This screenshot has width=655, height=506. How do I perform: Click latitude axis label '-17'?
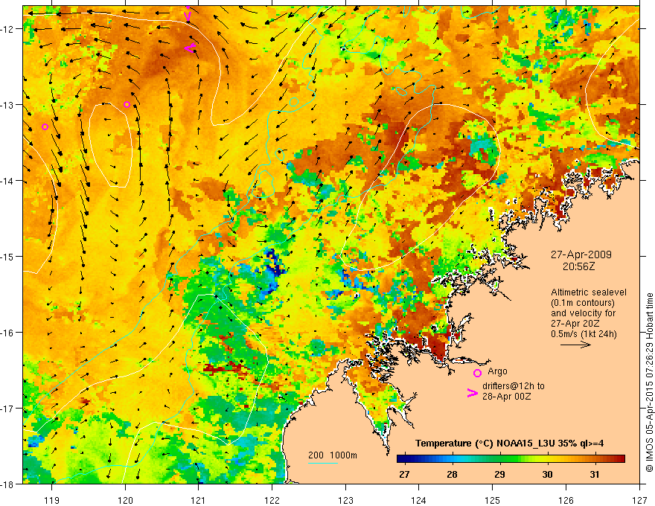7,409
